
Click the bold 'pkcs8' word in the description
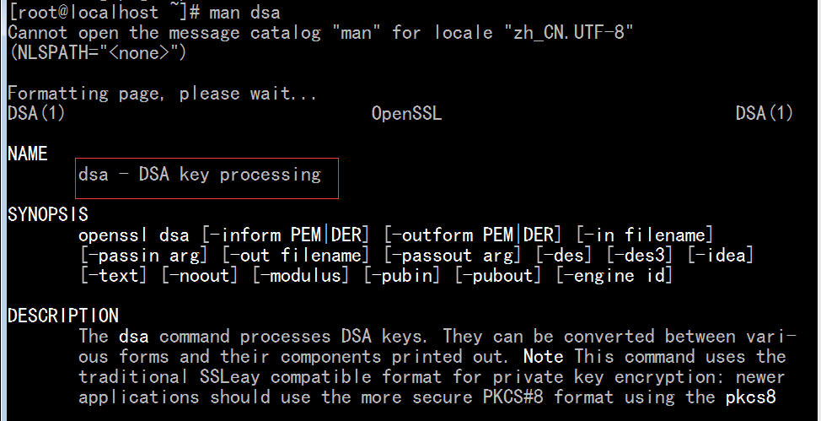click(750, 397)
